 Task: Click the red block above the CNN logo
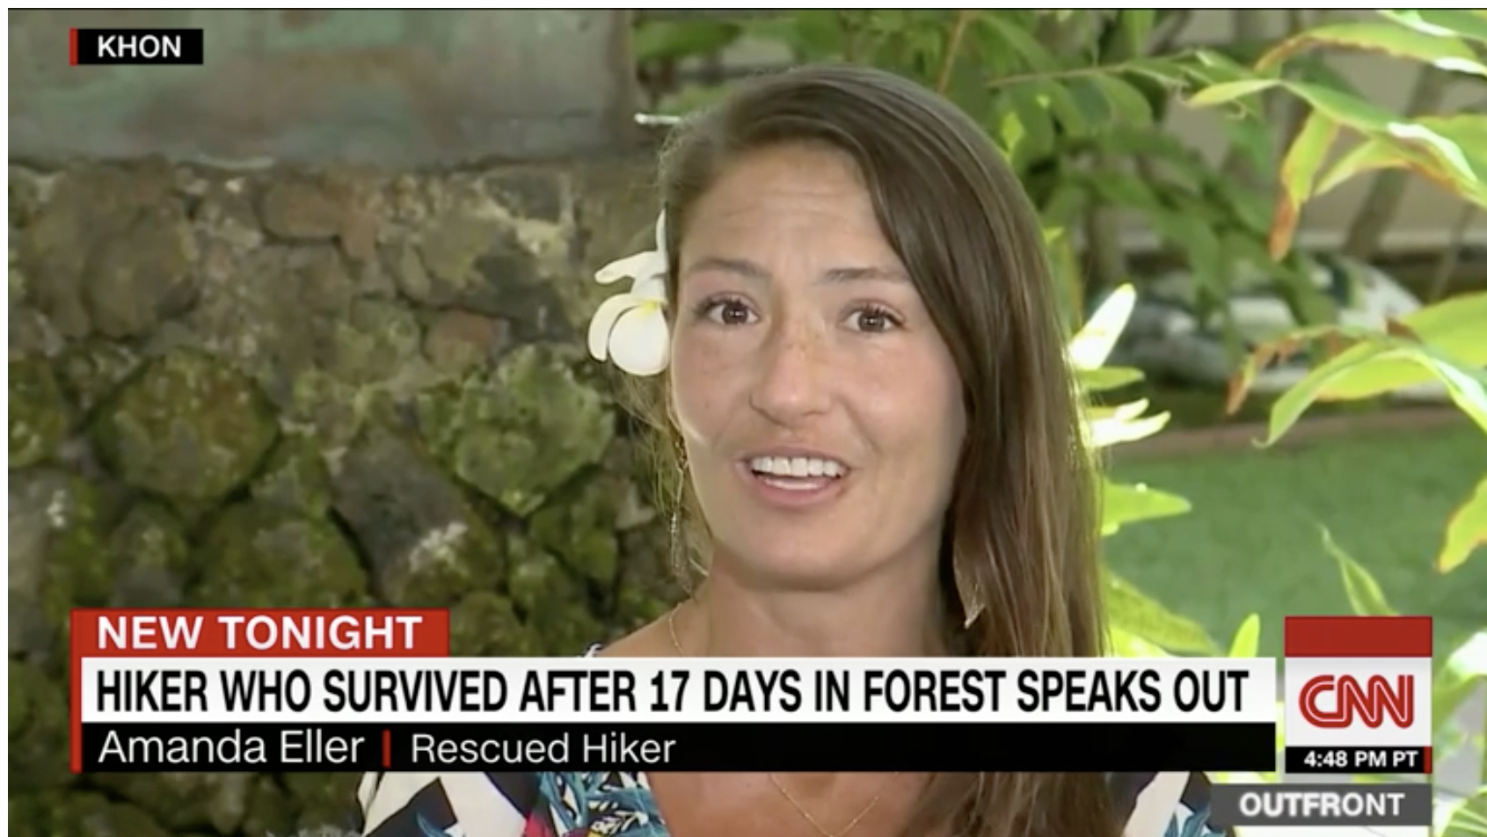click(1358, 637)
